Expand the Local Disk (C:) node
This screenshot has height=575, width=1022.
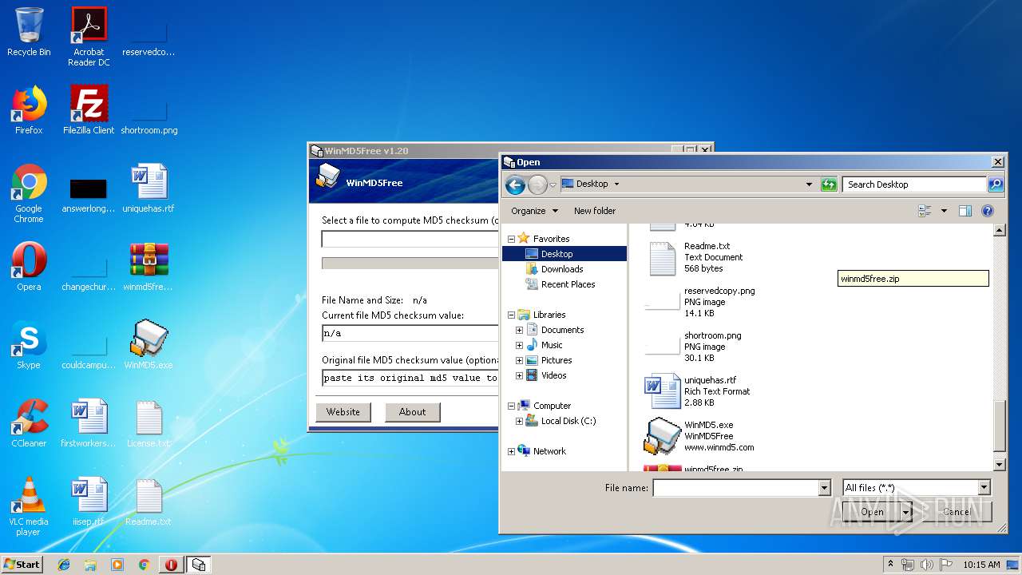(519, 421)
